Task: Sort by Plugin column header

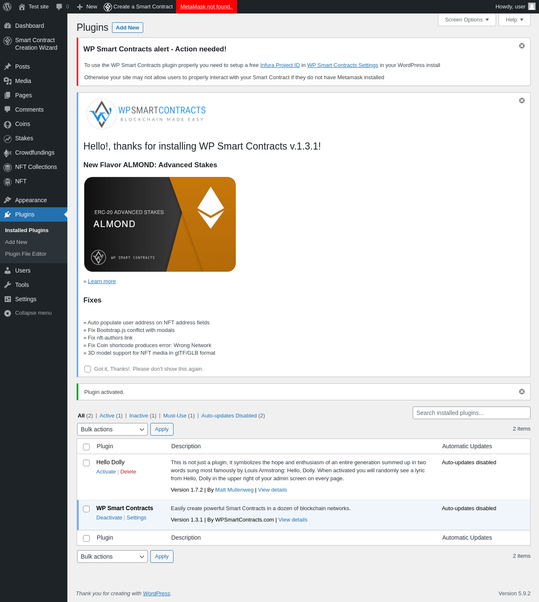Action: (x=105, y=446)
